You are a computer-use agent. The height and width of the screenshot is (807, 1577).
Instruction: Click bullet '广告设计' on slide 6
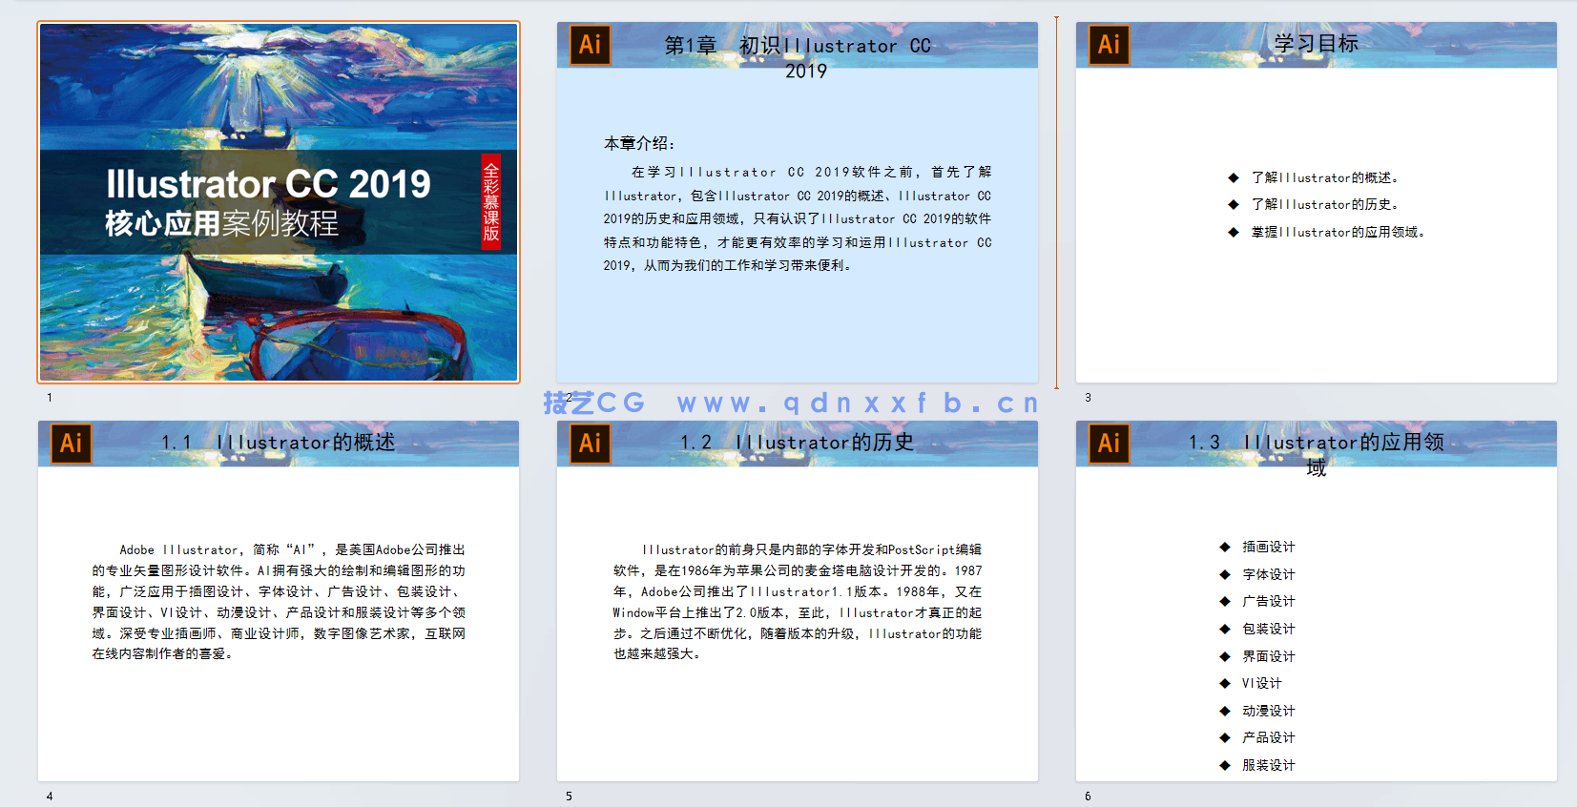pyautogui.click(x=1269, y=601)
